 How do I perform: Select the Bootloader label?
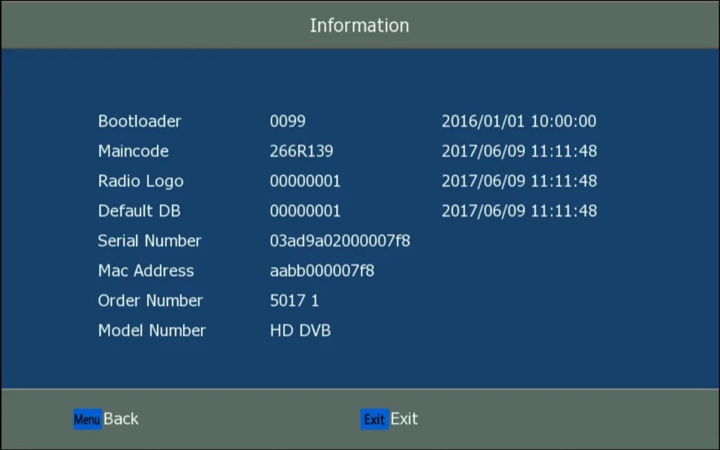click(140, 121)
